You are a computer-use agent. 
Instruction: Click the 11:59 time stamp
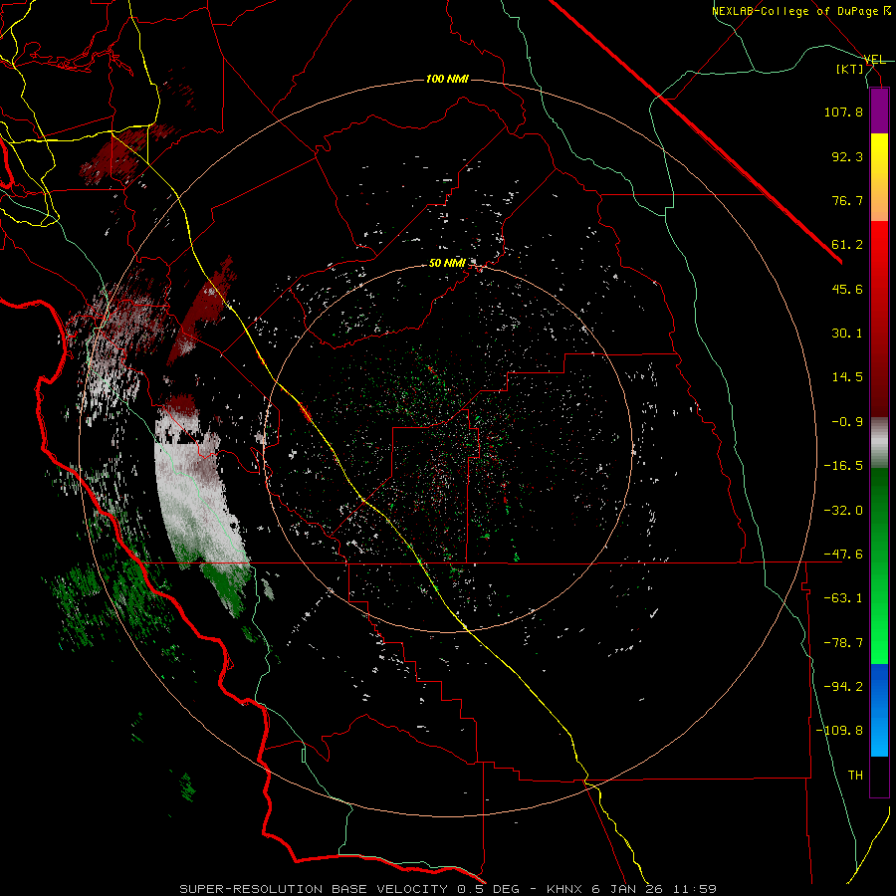click(693, 889)
